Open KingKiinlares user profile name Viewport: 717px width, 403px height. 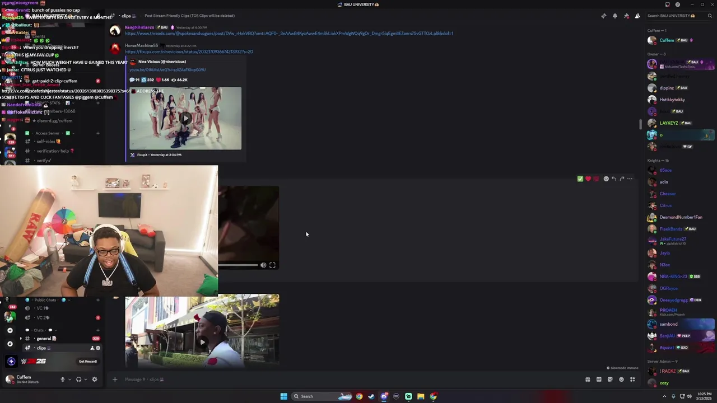[x=139, y=27]
